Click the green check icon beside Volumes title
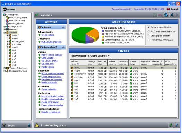Viewport: 182px width, 133px height. coord(37,15)
